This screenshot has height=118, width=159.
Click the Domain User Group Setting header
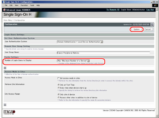coord(79,46)
